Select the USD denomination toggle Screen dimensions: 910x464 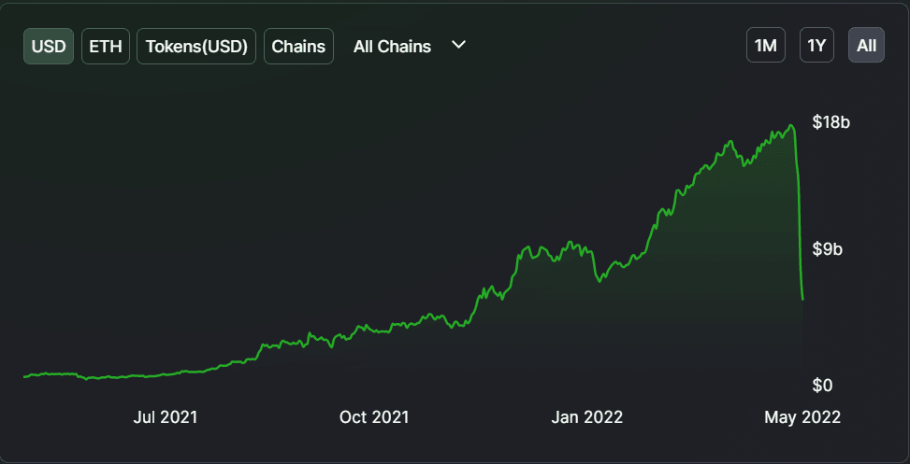tap(49, 46)
